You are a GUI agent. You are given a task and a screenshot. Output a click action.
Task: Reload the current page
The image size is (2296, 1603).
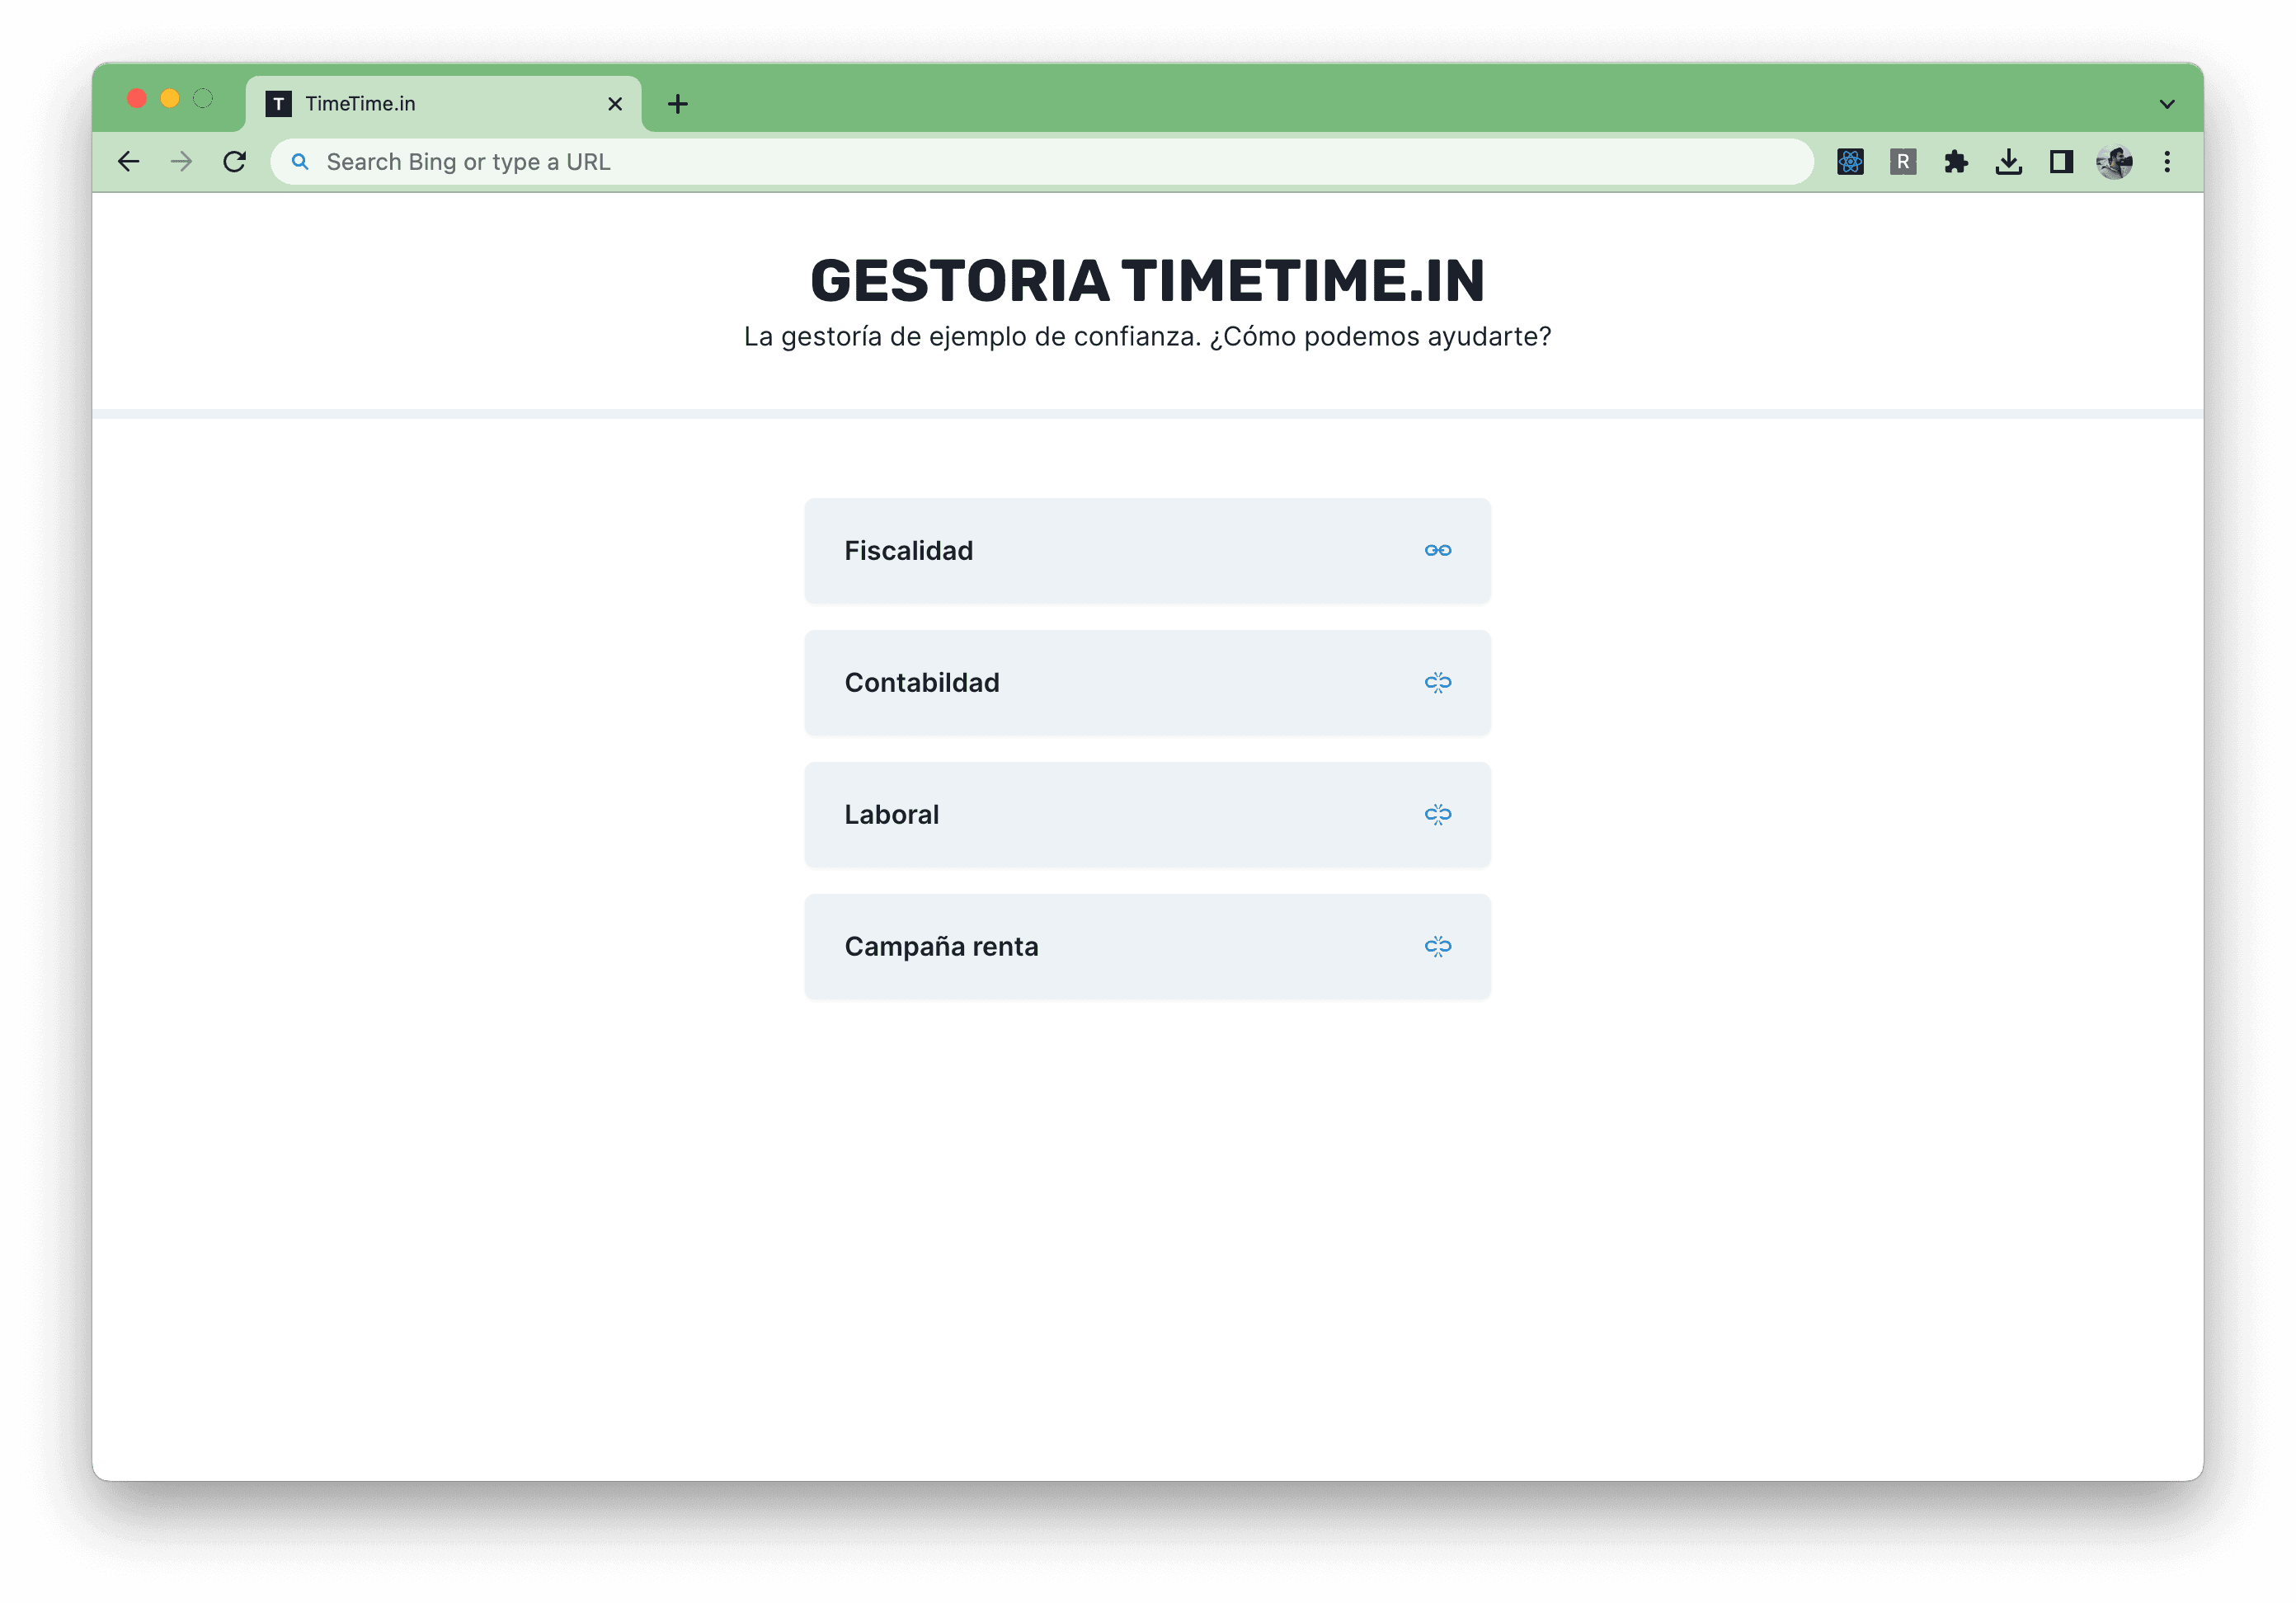click(235, 162)
